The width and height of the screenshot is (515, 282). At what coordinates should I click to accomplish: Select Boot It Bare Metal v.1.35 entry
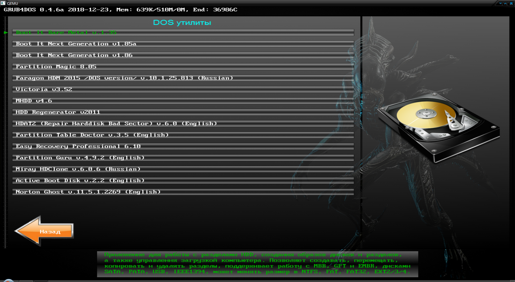pos(66,33)
